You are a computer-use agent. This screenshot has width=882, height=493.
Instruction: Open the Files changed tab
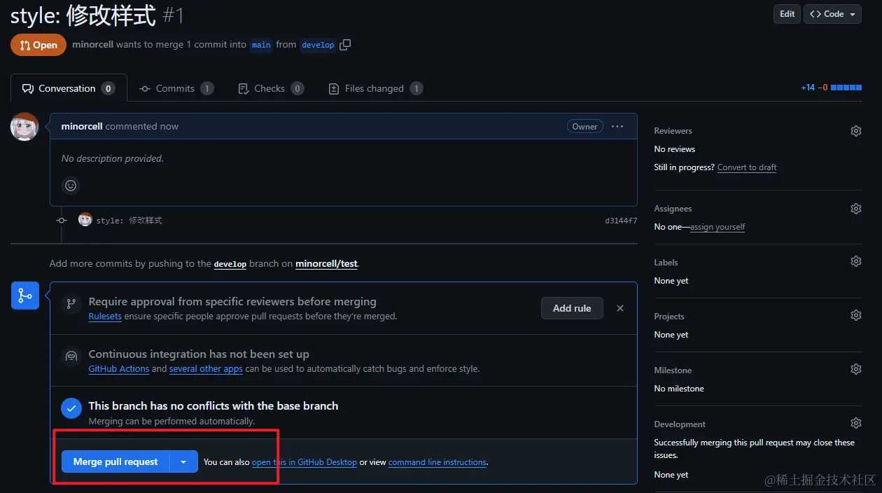(x=376, y=88)
